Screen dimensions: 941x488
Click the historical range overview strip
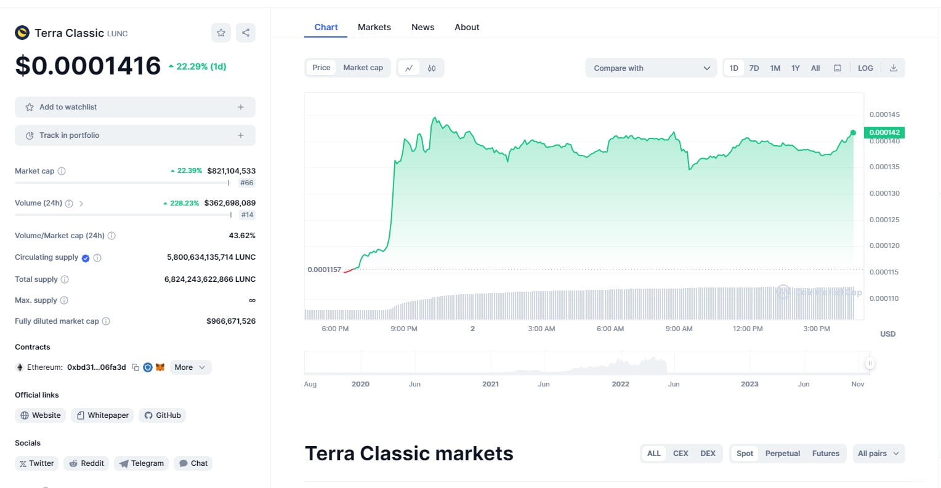pos(587,363)
